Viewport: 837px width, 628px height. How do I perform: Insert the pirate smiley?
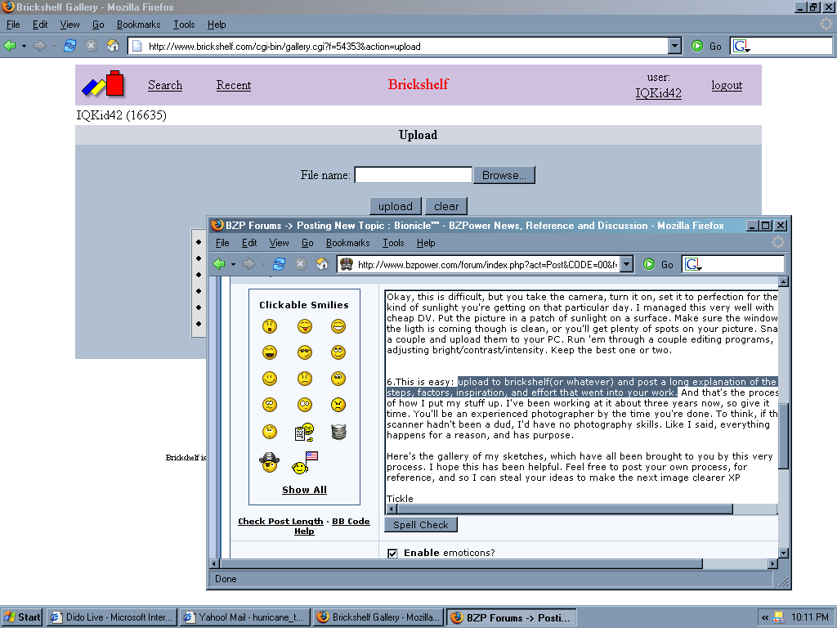coord(269,462)
